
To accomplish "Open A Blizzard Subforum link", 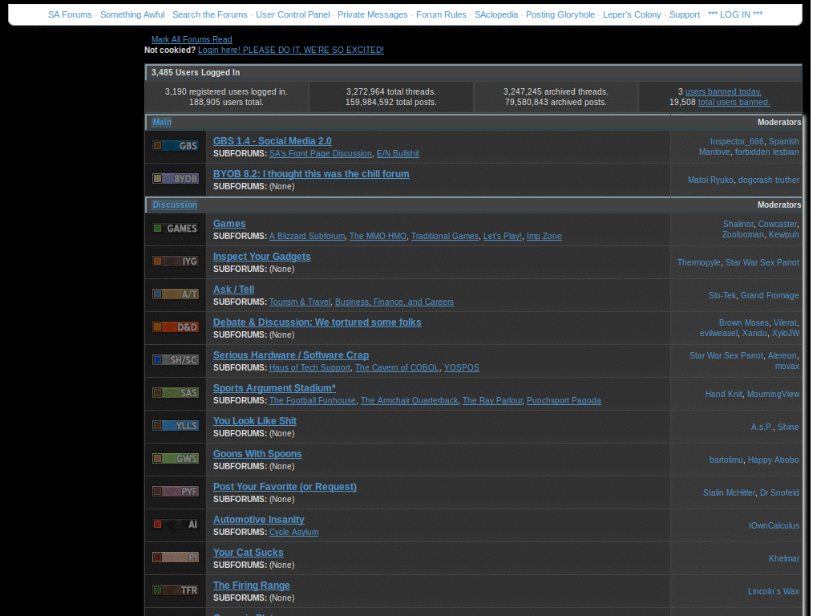I will (307, 237).
